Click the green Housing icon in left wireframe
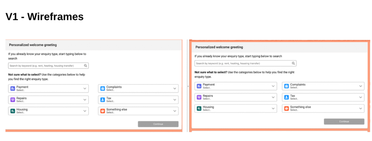 coord(13,111)
